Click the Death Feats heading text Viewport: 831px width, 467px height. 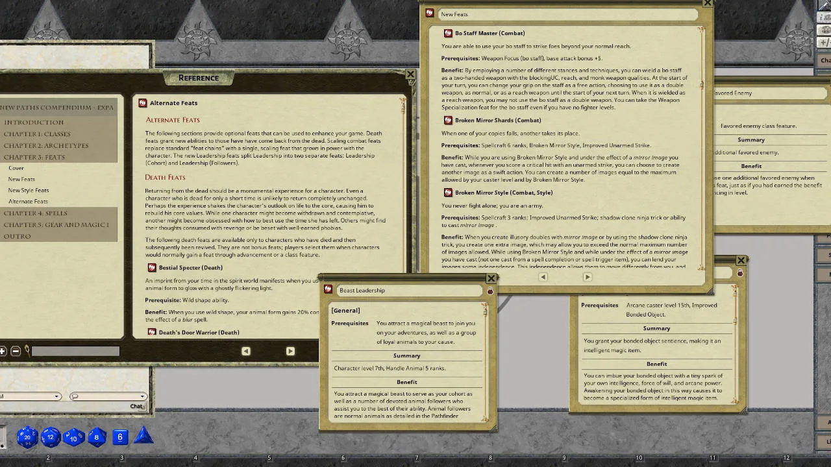pyautogui.click(x=165, y=177)
